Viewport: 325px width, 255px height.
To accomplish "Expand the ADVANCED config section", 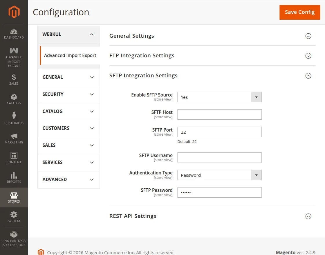I will pyautogui.click(x=68, y=179).
